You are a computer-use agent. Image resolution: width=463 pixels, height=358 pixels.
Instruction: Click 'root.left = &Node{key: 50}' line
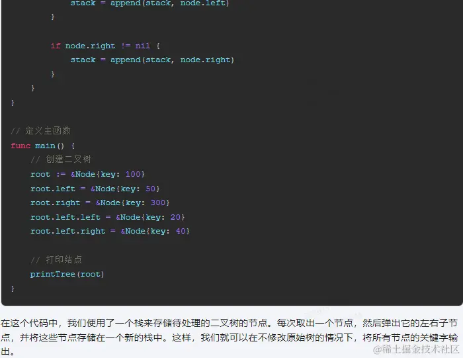point(95,189)
